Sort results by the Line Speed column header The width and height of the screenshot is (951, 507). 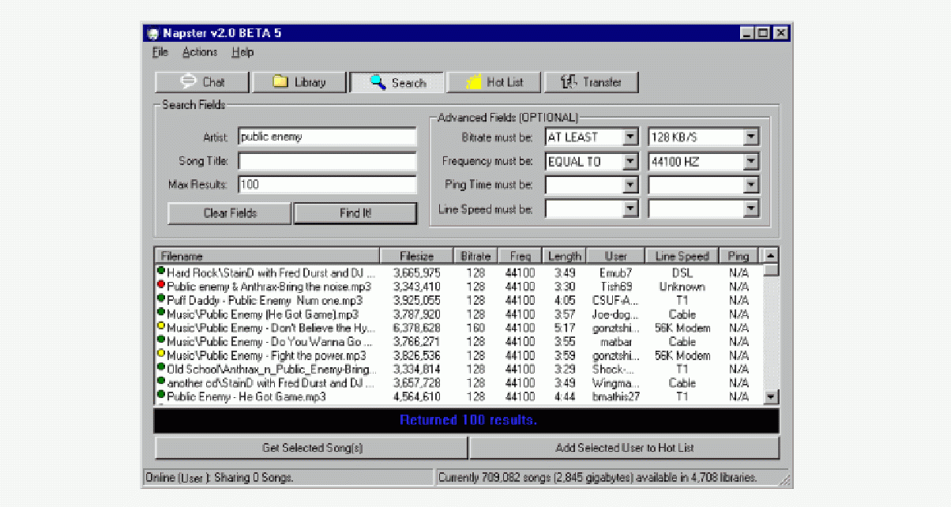[x=682, y=257]
